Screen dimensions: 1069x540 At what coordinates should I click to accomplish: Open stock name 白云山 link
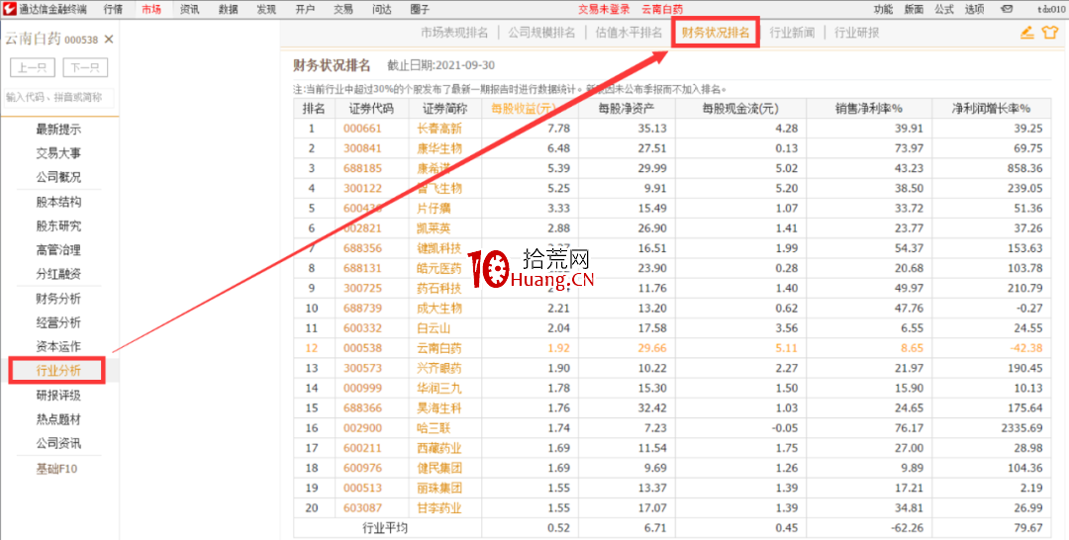434,328
